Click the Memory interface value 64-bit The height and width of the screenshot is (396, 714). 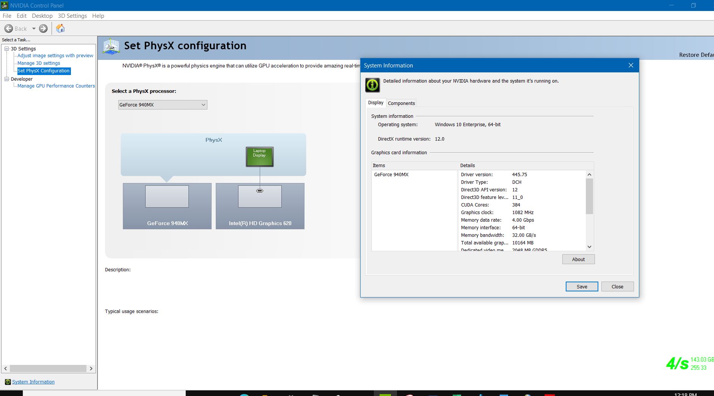518,228
